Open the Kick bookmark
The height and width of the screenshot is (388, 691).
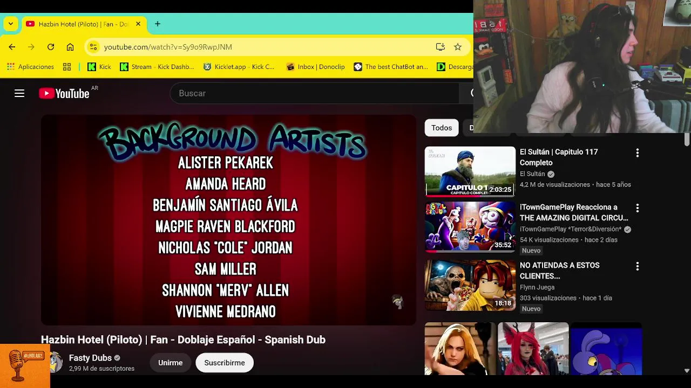[99, 67]
